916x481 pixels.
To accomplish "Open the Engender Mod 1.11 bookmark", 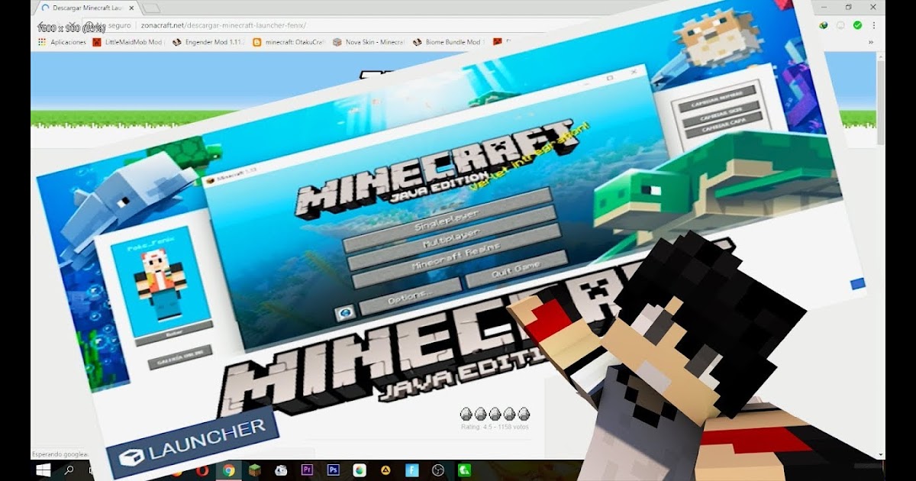I will pos(208,42).
